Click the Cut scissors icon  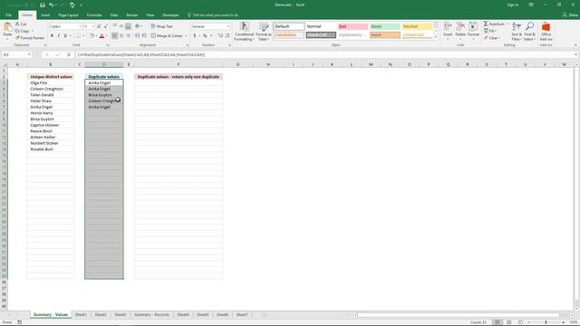click(17, 24)
